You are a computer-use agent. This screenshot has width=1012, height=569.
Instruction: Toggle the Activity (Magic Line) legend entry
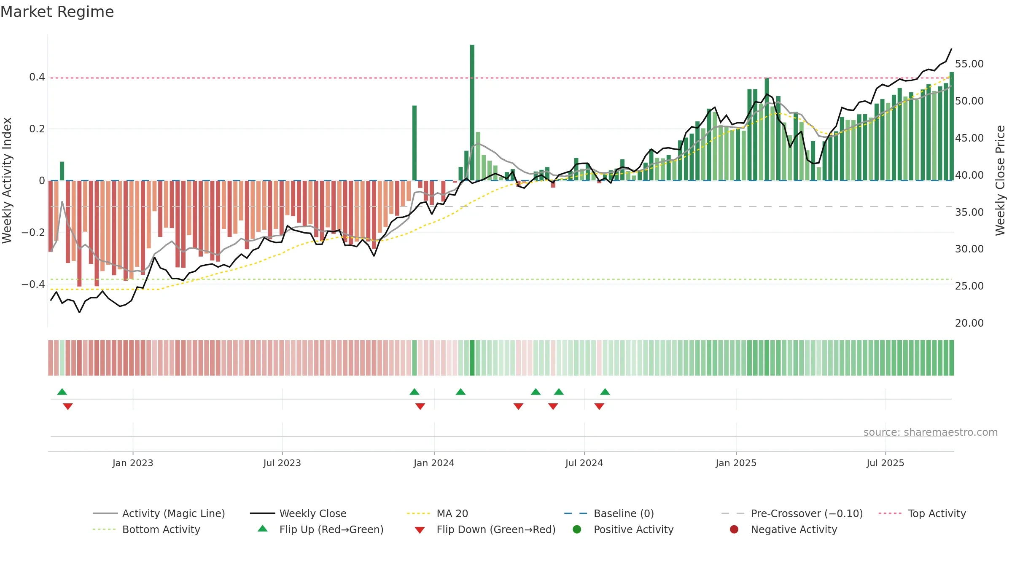pos(159,513)
